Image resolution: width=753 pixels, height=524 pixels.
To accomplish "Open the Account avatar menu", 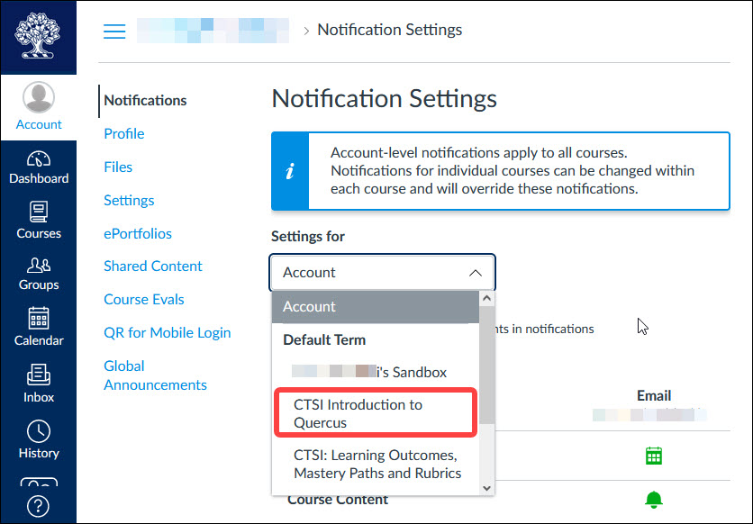I will (x=39, y=106).
